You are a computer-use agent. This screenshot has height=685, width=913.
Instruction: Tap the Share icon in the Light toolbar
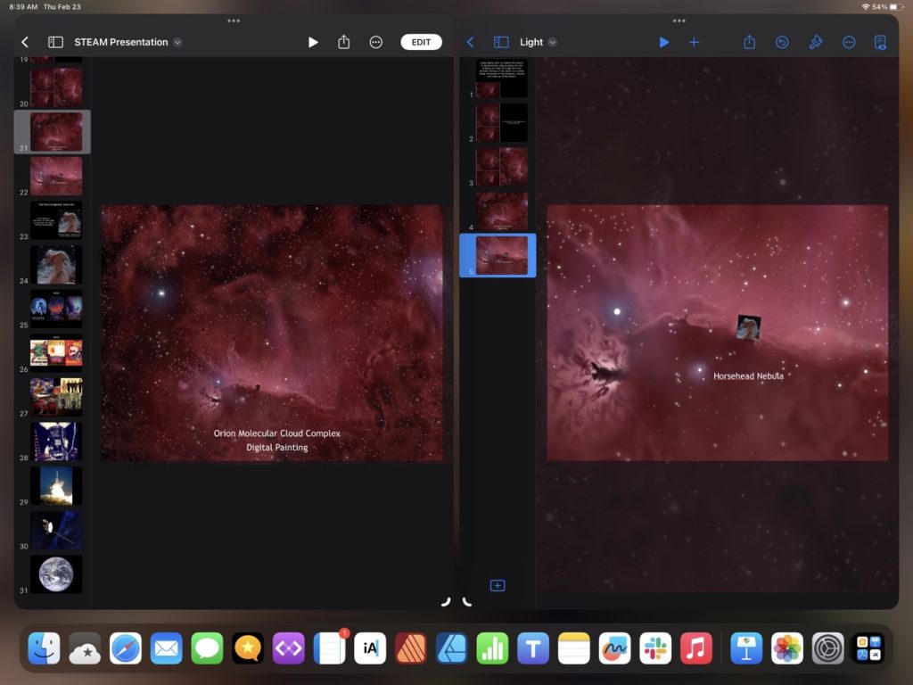[749, 41]
